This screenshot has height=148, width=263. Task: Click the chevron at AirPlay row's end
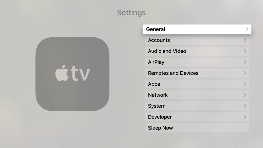(245, 62)
